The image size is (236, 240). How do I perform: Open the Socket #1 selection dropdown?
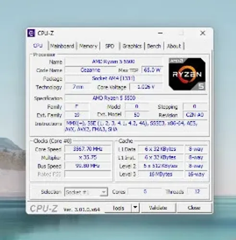tap(86, 192)
